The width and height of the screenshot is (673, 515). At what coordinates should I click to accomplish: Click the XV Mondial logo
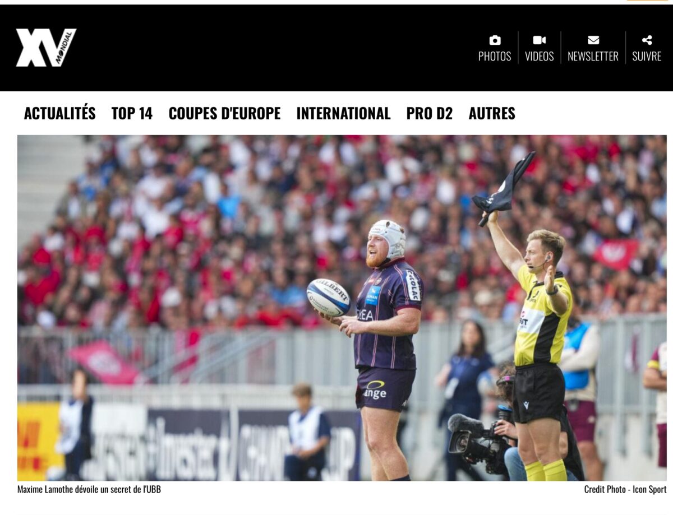pos(46,48)
